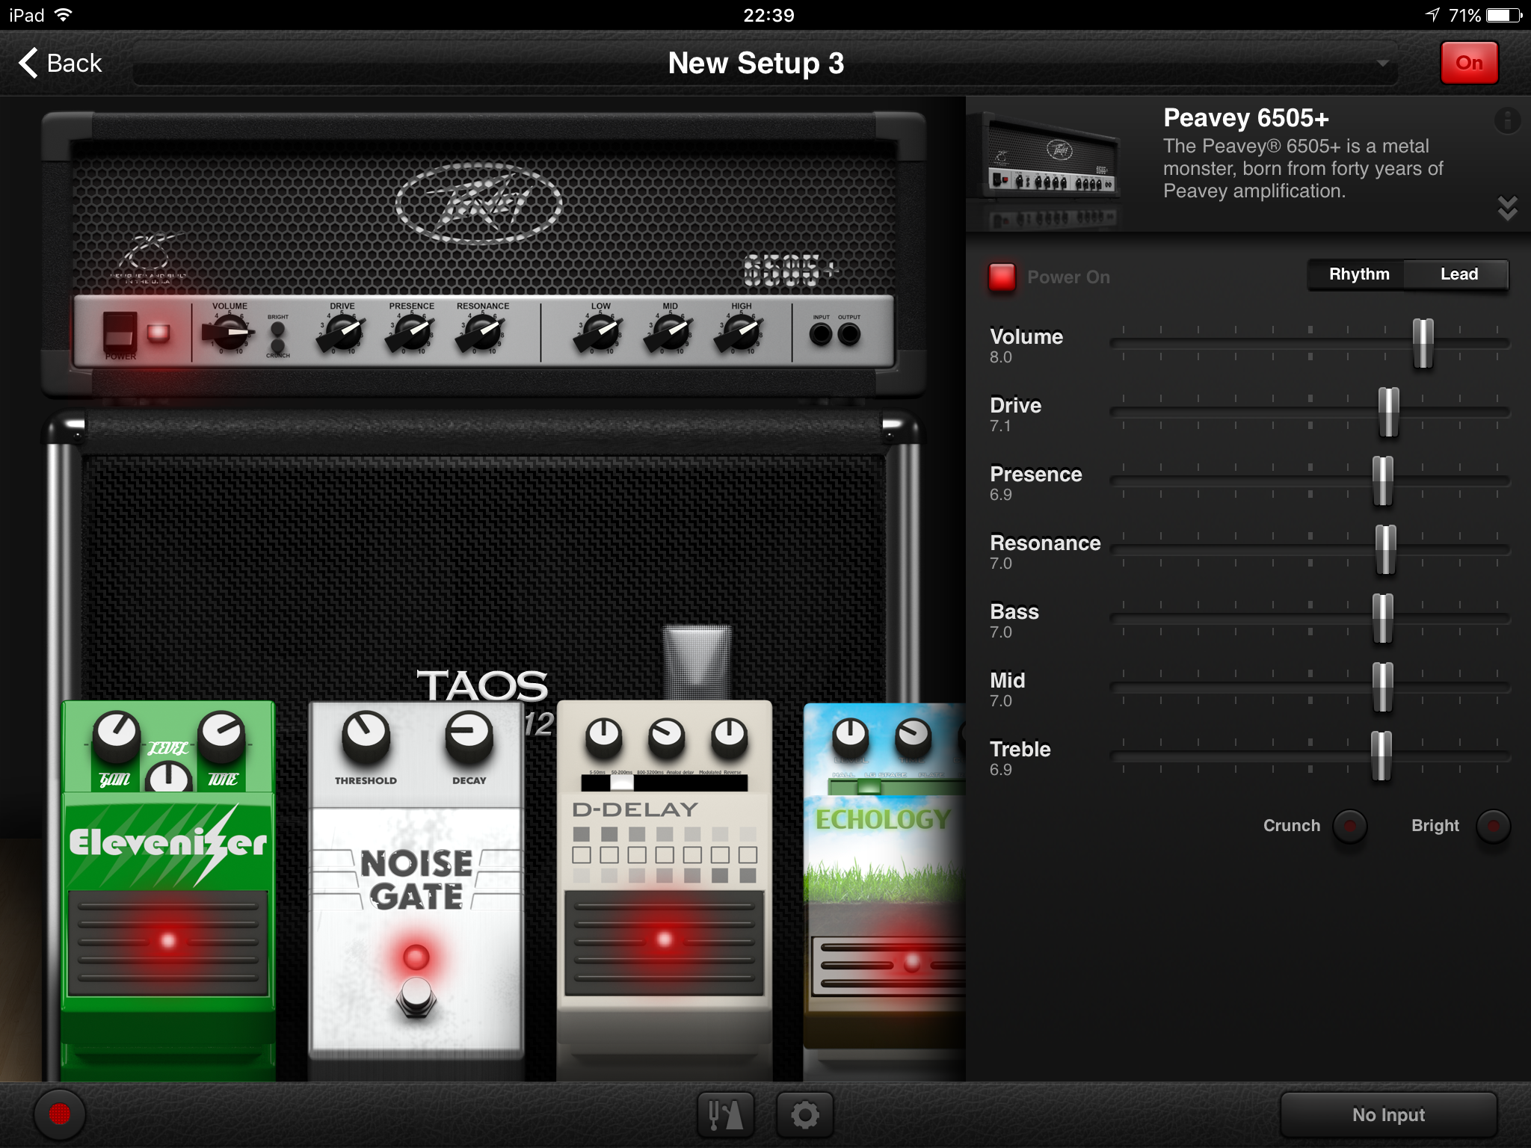The height and width of the screenshot is (1148, 1531).
Task: Click the Resonance slider handle
Action: pyautogui.click(x=1385, y=549)
